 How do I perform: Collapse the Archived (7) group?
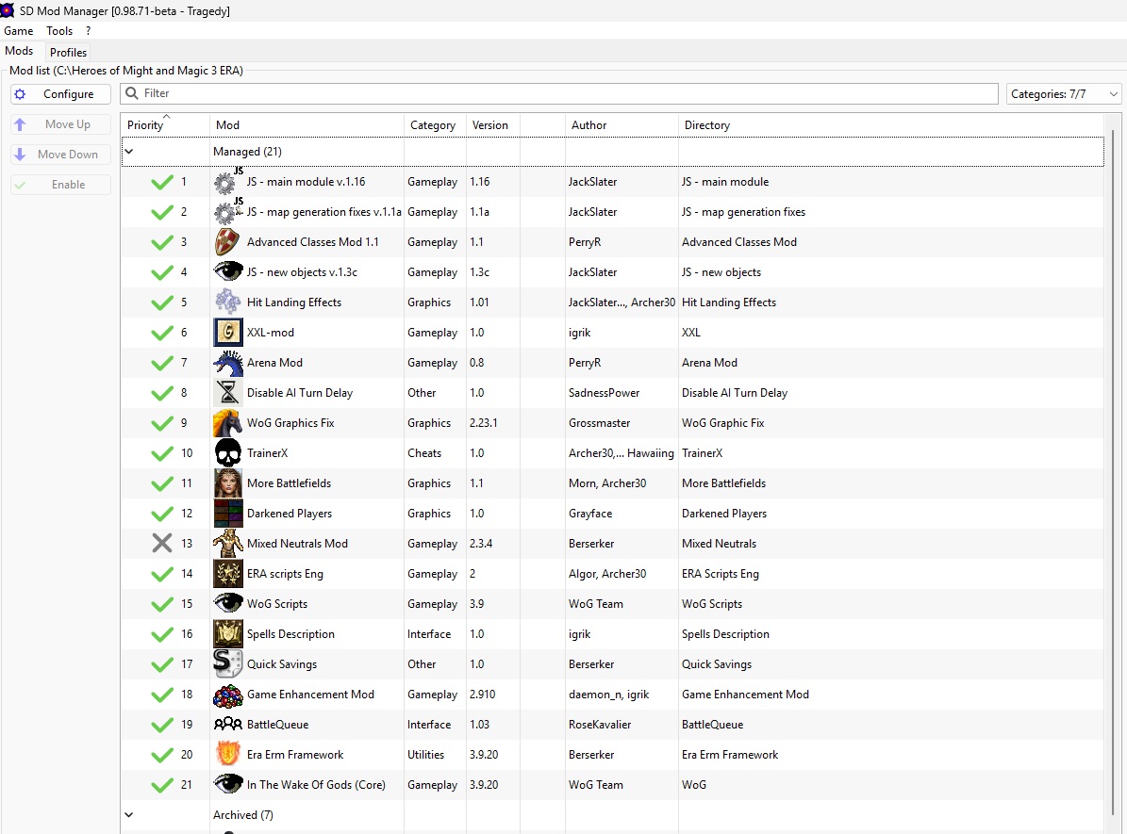[x=129, y=815]
